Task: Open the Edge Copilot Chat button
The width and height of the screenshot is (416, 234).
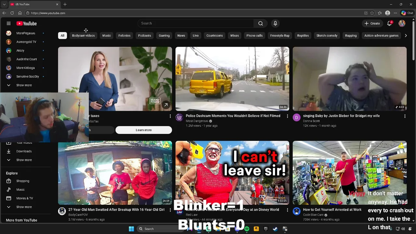Action: [407, 13]
